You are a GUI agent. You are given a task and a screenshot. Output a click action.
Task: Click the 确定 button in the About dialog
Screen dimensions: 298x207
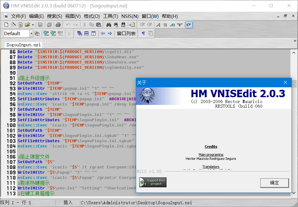(274, 183)
